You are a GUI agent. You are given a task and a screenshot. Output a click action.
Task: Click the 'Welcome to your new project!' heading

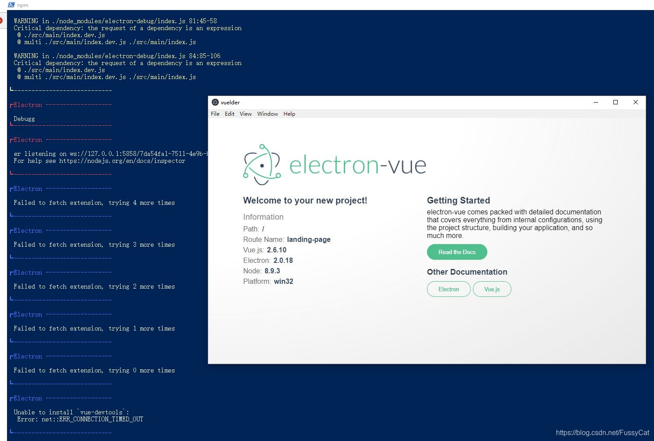(305, 200)
